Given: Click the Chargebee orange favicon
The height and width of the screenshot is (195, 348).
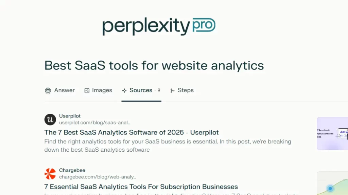Looking at the screenshot, I should [x=50, y=174].
